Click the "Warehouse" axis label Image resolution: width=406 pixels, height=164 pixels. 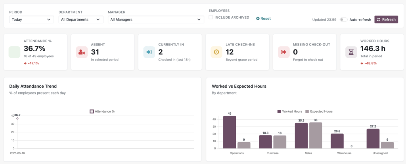[344, 153]
